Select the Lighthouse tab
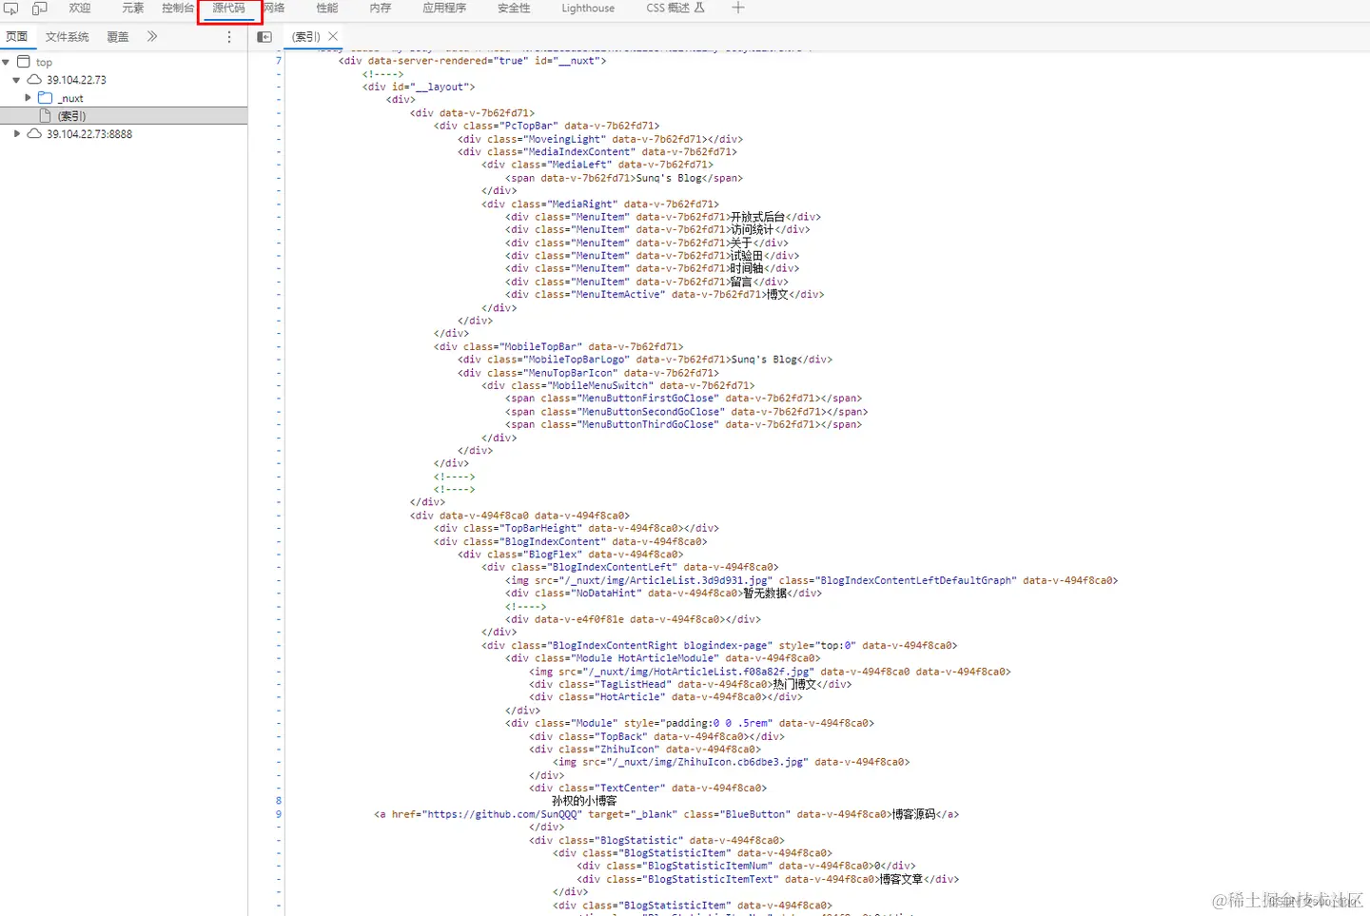Viewport: 1370px width, 916px height. click(588, 9)
